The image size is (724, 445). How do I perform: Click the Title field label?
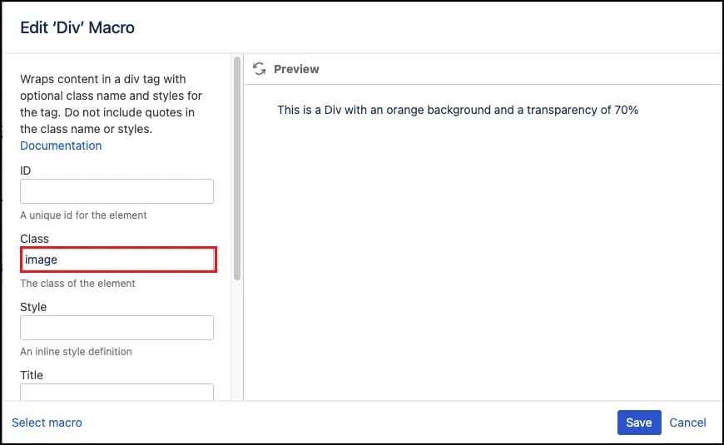point(32,375)
